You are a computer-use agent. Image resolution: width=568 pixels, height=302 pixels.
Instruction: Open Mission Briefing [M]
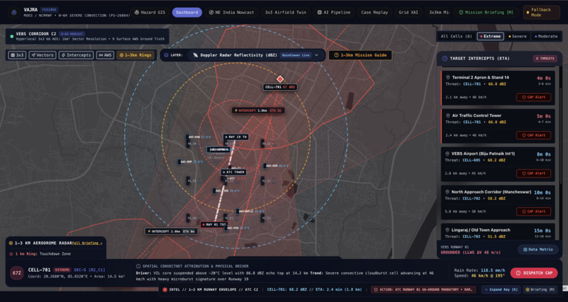coord(486,12)
